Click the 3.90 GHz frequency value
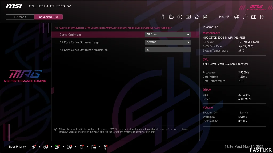Screen dimensions: 273x153 (x=244, y=73)
